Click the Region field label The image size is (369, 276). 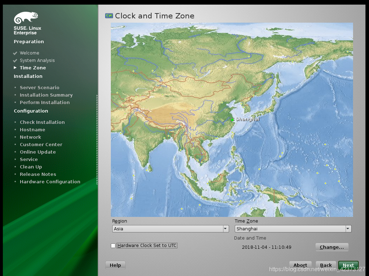pos(120,221)
